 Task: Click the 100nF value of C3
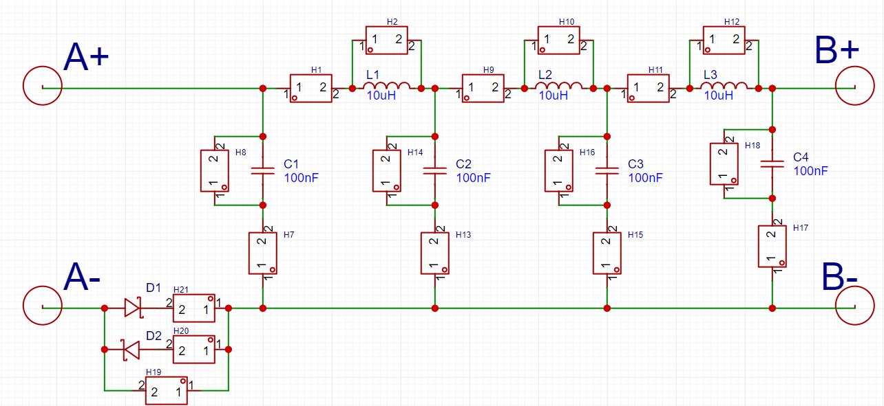645,177
